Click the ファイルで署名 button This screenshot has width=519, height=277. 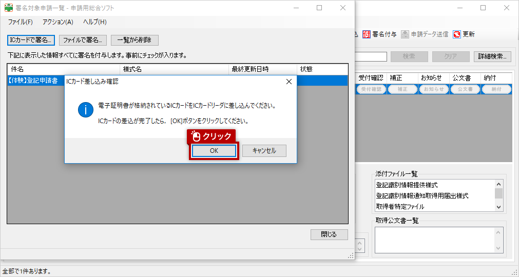pyautogui.click(x=83, y=41)
